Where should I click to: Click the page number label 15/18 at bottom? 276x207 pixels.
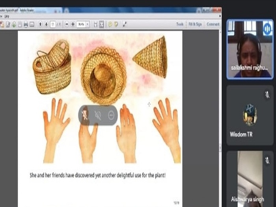tap(176, 203)
